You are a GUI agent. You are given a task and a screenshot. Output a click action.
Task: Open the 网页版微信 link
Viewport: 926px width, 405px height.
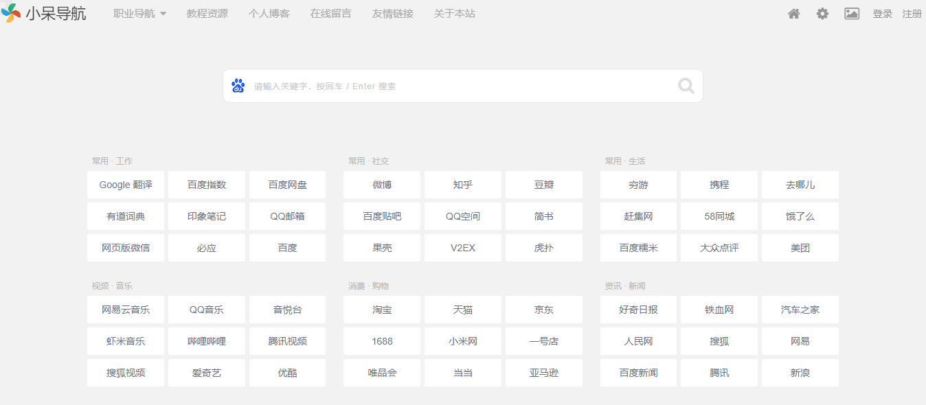126,248
